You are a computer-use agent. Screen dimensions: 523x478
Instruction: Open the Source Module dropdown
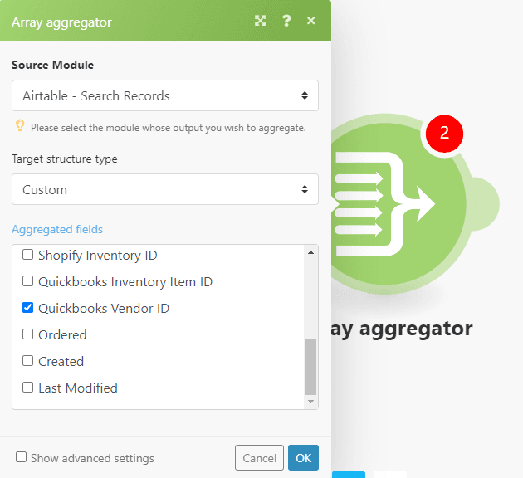click(x=165, y=95)
